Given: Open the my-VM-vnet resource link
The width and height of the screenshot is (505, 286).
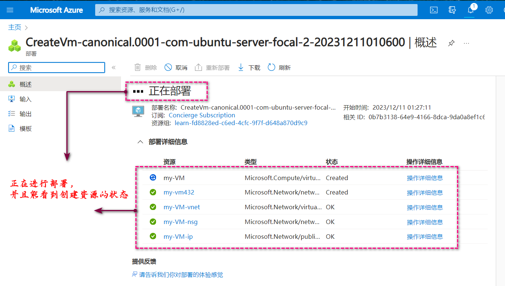Looking at the screenshot, I should point(182,207).
